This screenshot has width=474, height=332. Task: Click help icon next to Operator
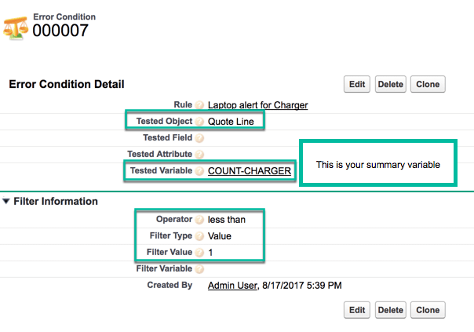200,220
